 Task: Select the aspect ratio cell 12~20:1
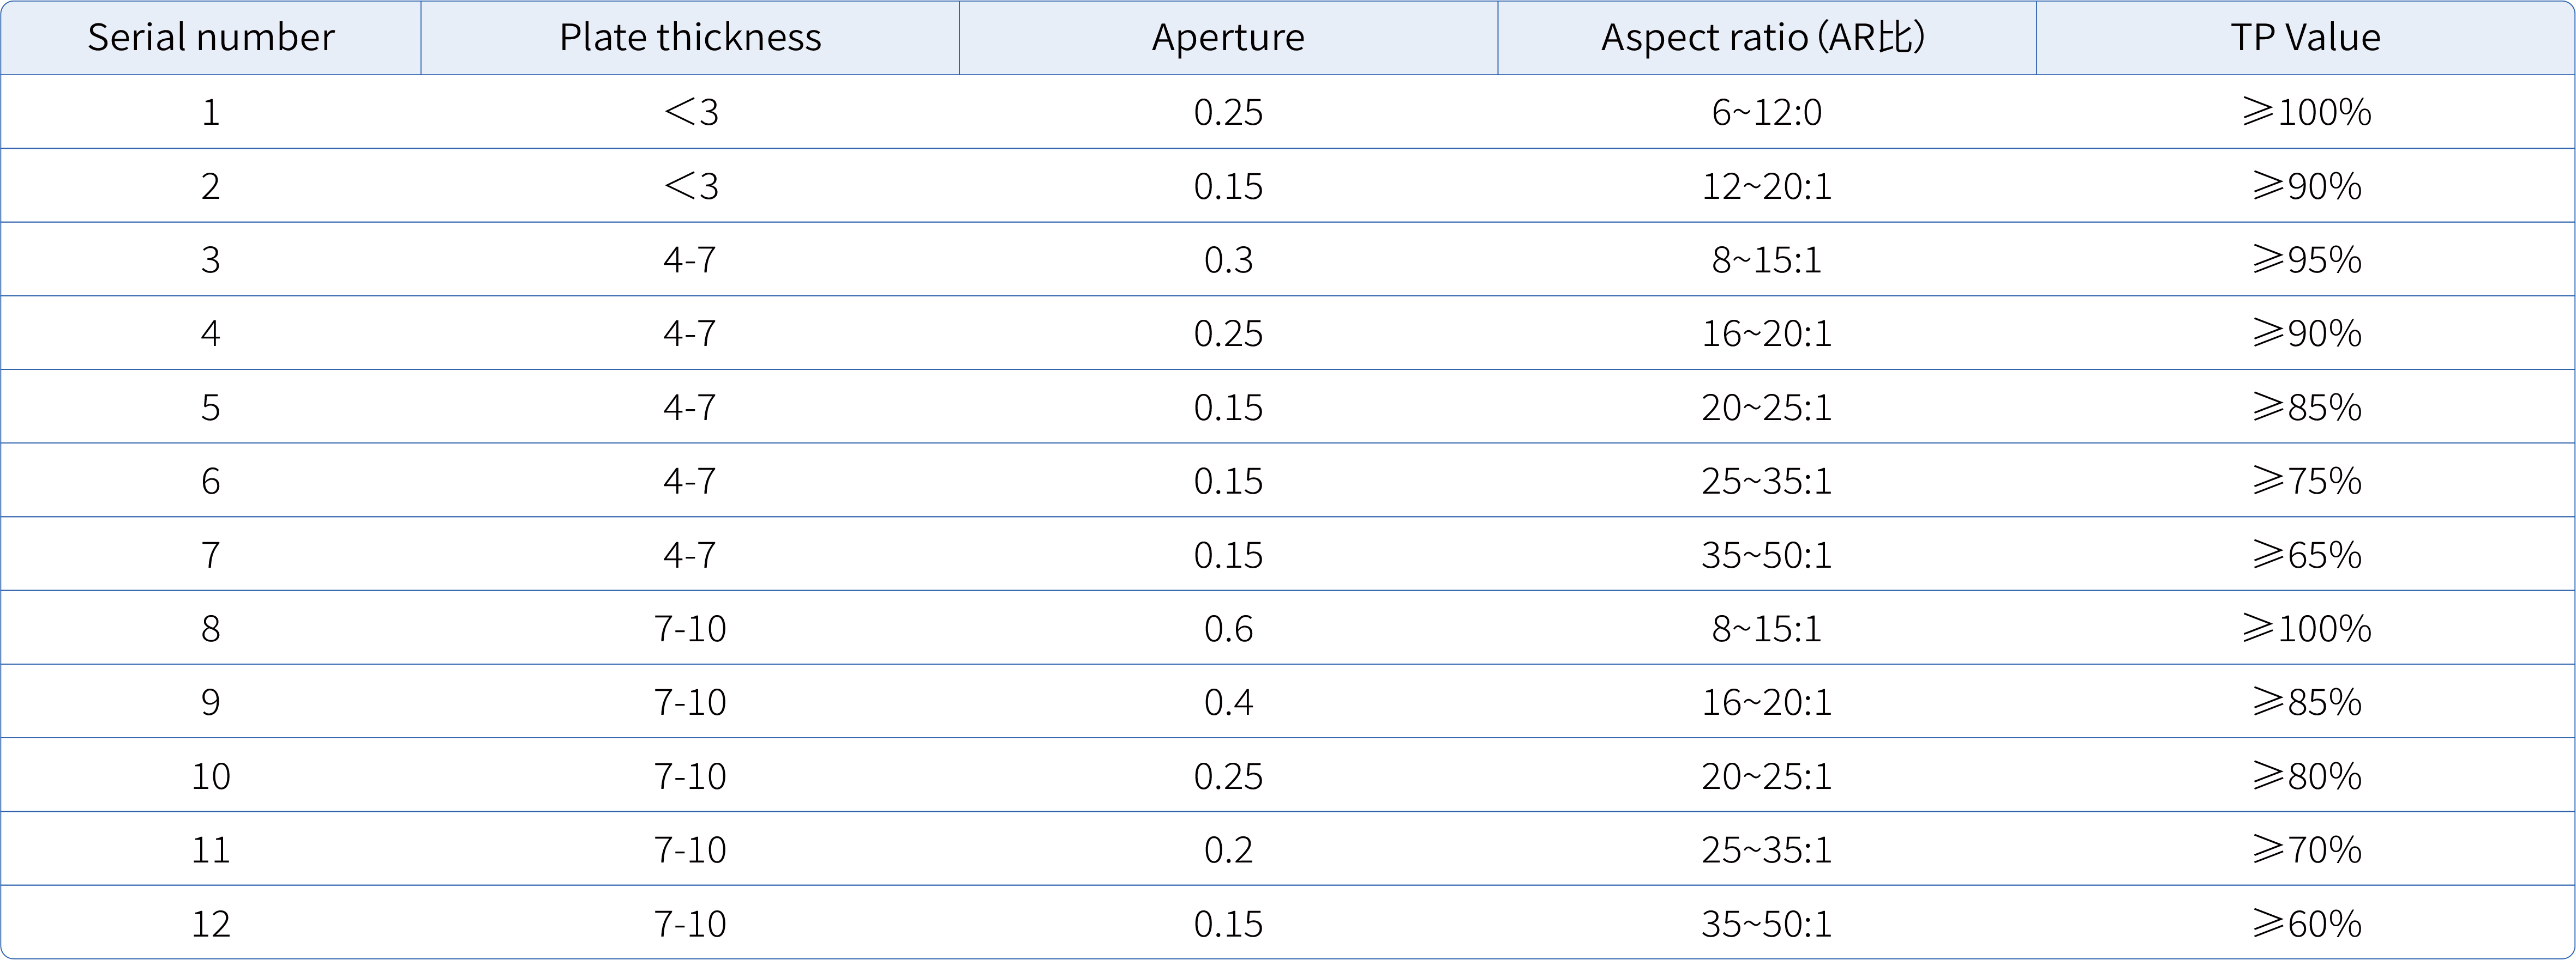pyautogui.click(x=1766, y=186)
